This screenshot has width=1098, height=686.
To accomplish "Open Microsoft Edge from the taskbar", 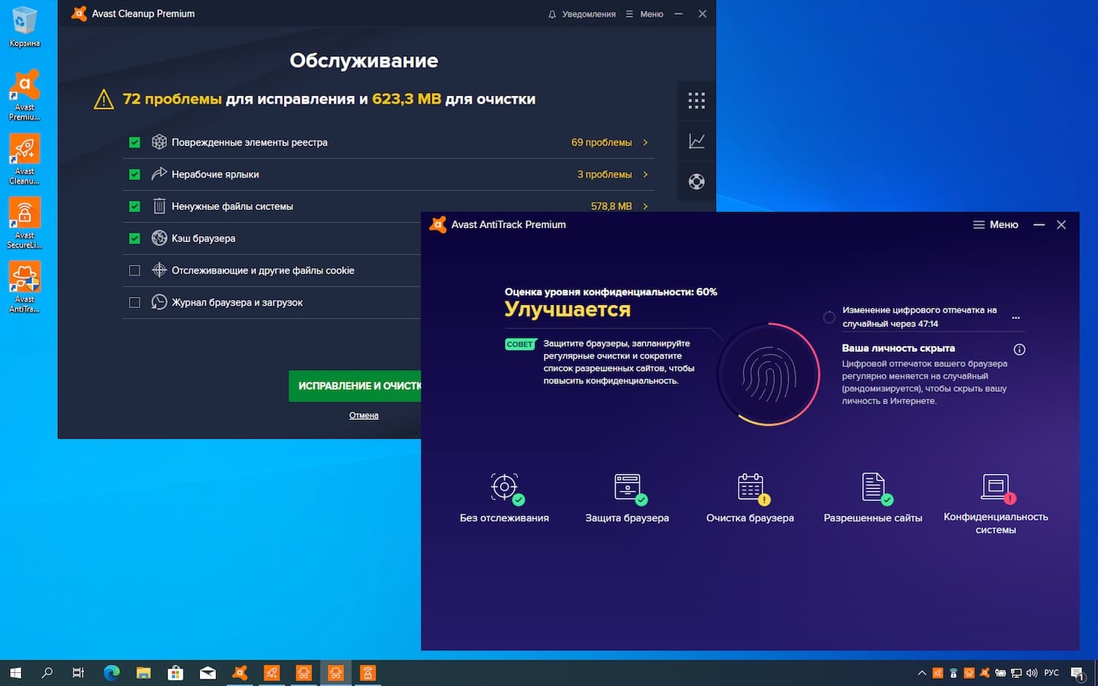I will pos(111,673).
